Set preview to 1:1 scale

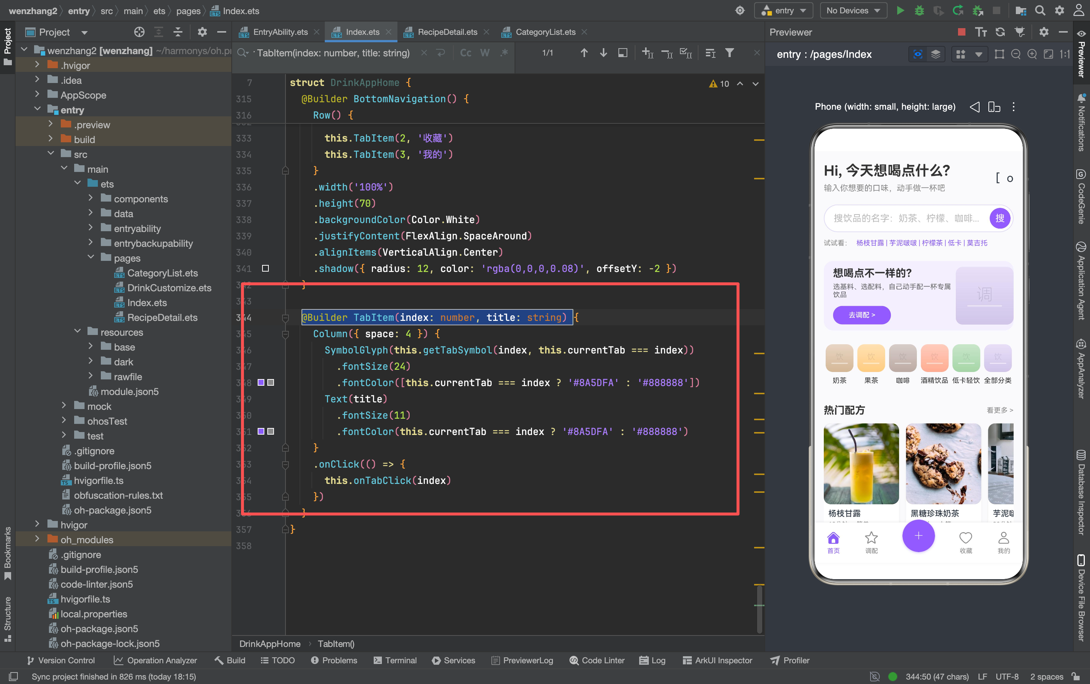1065,54
